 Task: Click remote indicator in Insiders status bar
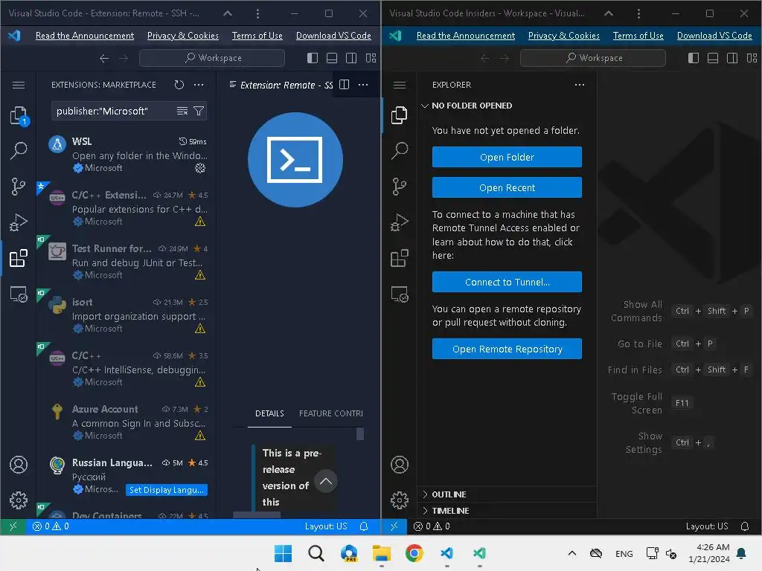394,526
